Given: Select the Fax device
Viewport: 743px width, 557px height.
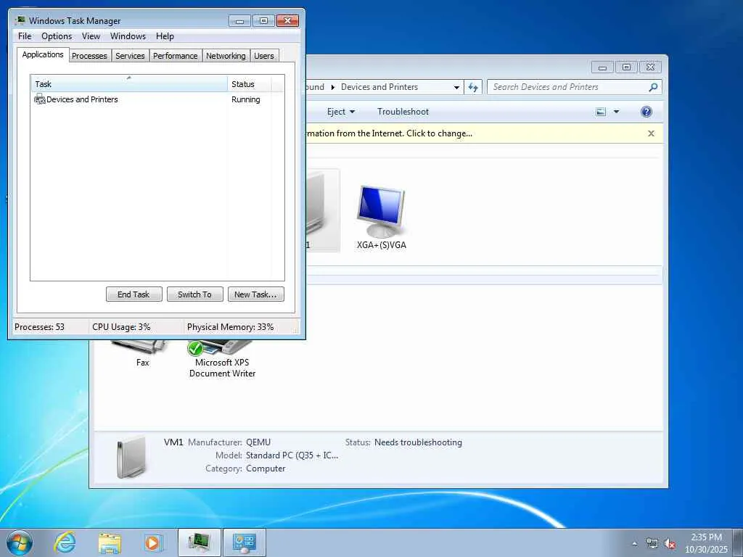Looking at the screenshot, I should [x=142, y=354].
